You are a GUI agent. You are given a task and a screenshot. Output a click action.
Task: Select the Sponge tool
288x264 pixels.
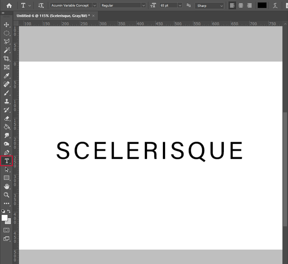tap(7, 144)
